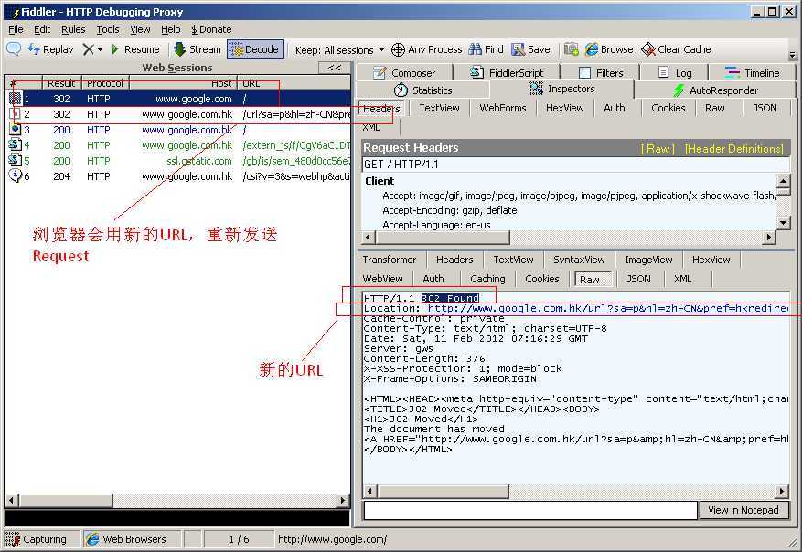
Task: Click the request headers scroll down arrow
Action: coord(783,222)
